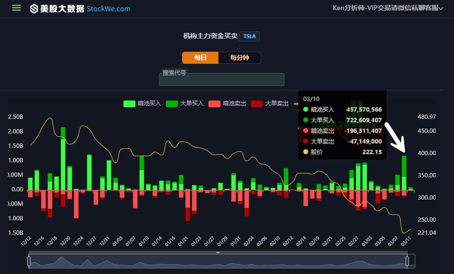Viewport: 454px width, 274px height.
Task: Focus the 搜索代号 search field
Action: coord(222,80)
